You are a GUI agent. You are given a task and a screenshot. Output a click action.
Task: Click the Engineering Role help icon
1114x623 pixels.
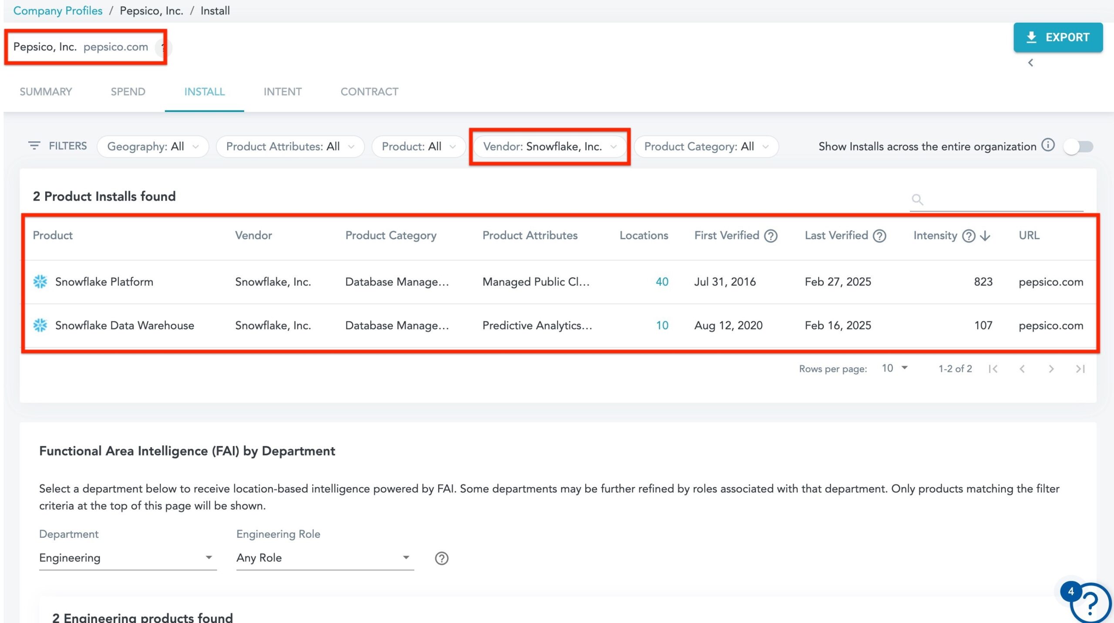tap(442, 558)
